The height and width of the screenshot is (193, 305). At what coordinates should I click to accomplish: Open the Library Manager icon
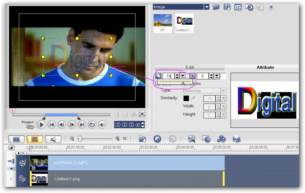click(238, 7)
